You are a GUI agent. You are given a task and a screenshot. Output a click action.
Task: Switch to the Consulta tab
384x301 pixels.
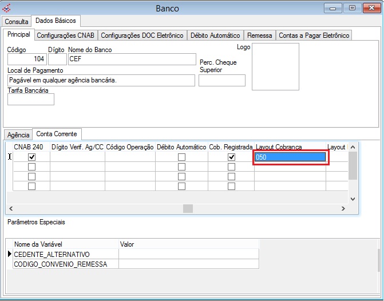pyautogui.click(x=17, y=21)
